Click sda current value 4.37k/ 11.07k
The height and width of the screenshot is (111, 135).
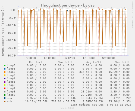click(37, 98)
